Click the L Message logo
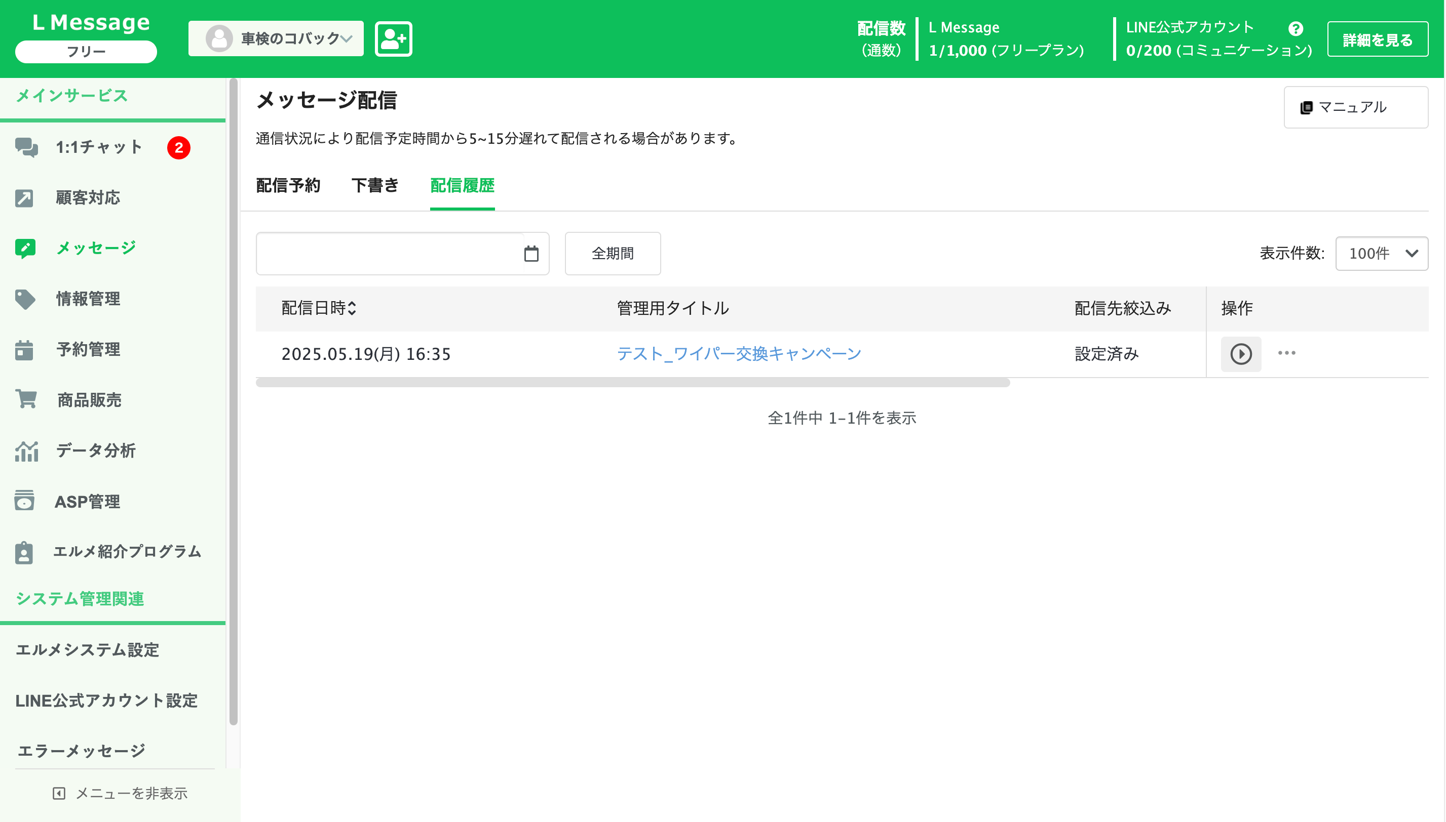The image size is (1446, 822). click(x=91, y=23)
